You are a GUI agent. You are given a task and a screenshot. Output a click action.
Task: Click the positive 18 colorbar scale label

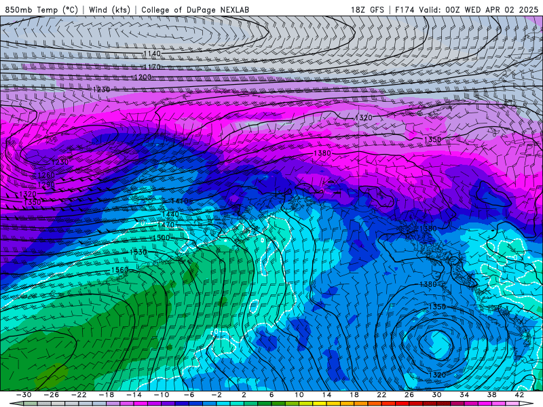[x=354, y=395]
